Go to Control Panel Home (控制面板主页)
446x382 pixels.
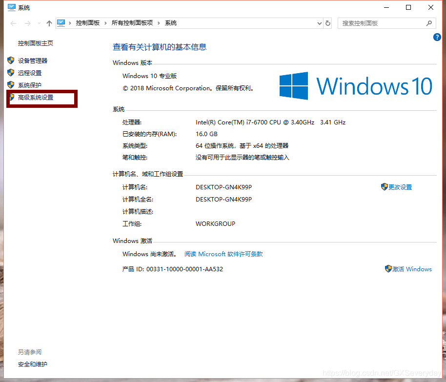(x=36, y=43)
